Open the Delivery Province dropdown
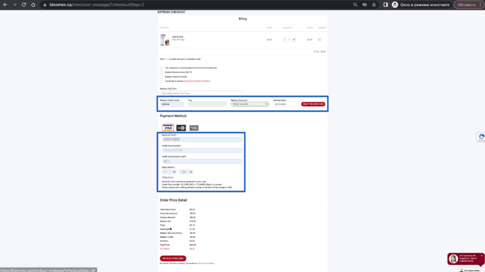 [250, 104]
